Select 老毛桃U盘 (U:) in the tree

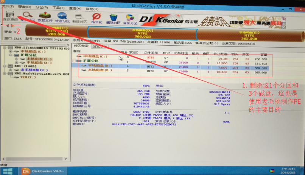[x=34, y=70]
